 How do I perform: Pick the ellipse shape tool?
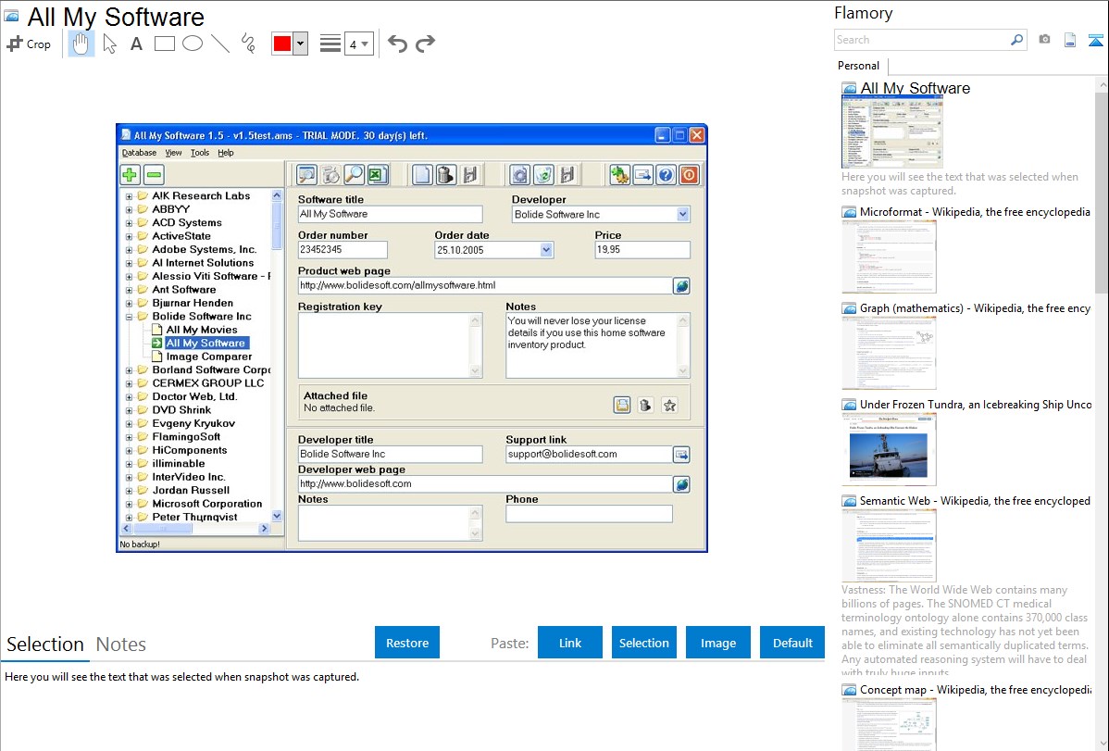(193, 44)
